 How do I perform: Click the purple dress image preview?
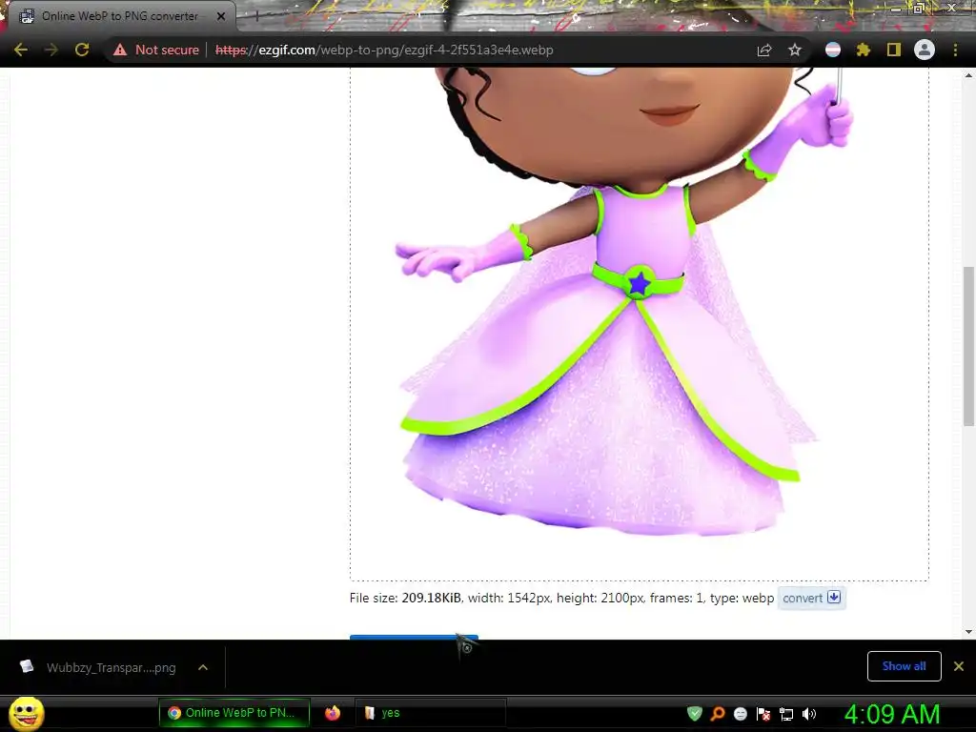(640, 324)
